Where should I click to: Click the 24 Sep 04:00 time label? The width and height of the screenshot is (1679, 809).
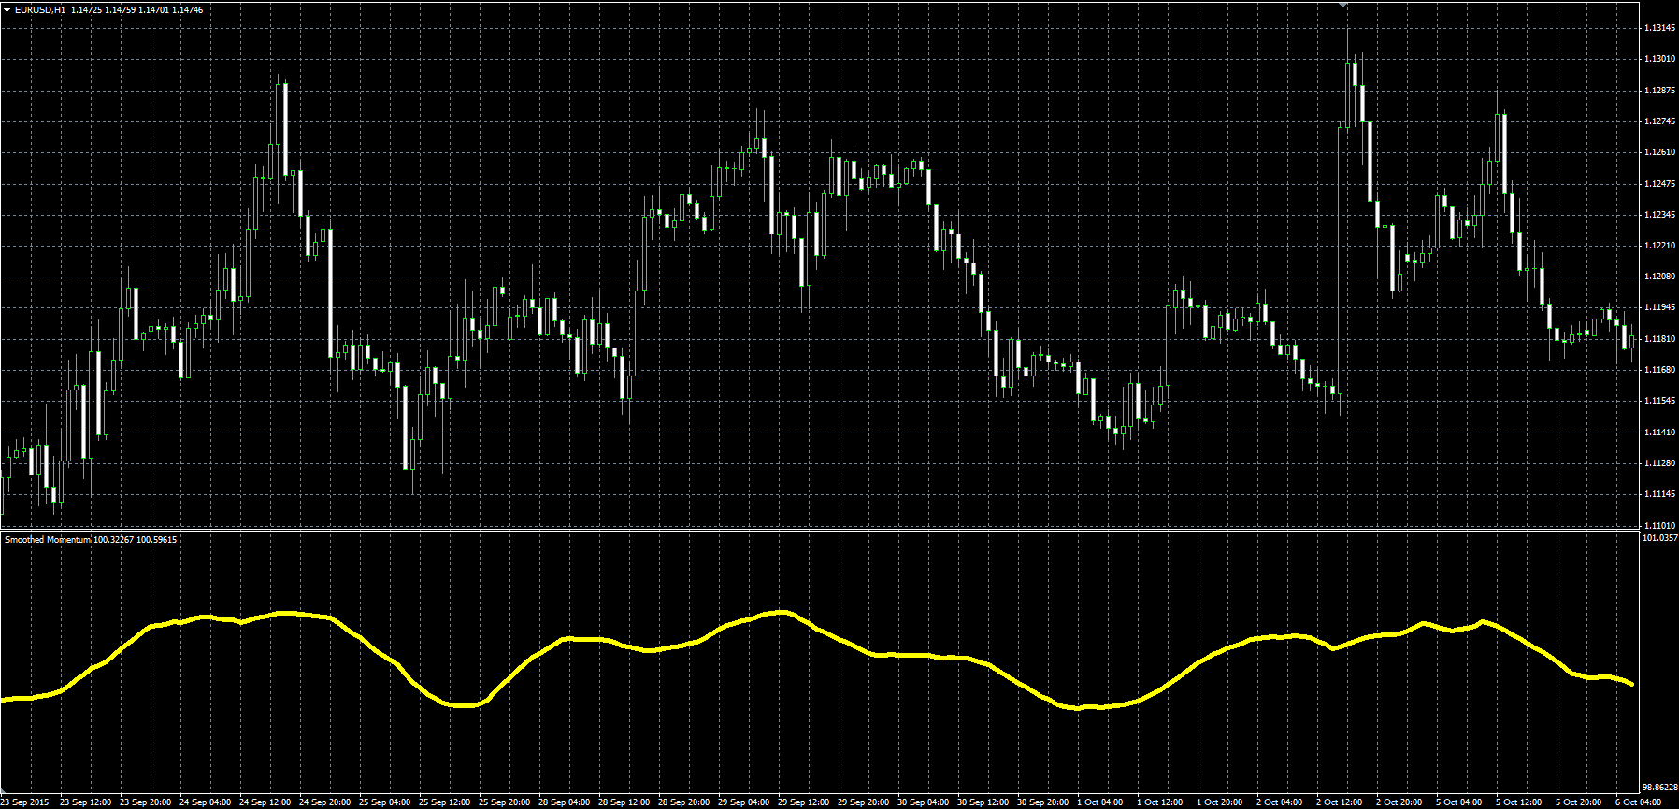click(x=206, y=802)
